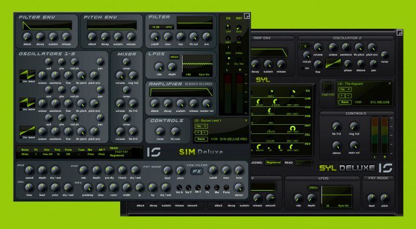Select the CHR effect tab in SYL
Image resolution: width=416 pixels, height=229 pixels.
[308, 98]
